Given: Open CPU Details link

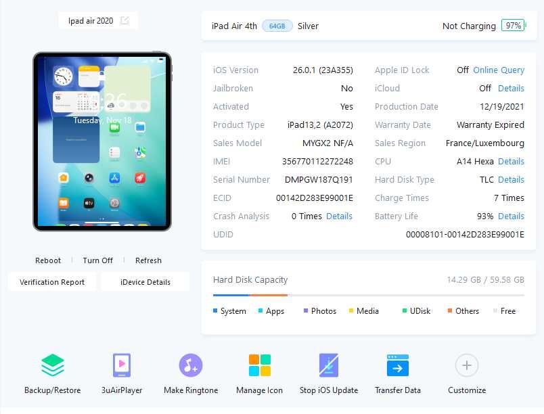Looking at the screenshot, I should tap(511, 162).
